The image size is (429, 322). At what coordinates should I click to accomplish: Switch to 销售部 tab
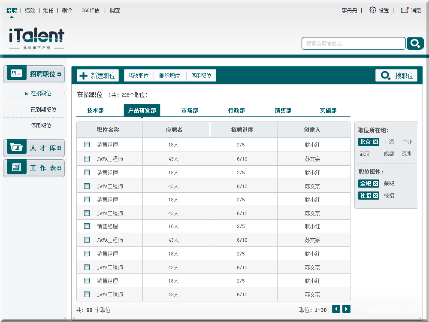[x=283, y=110]
